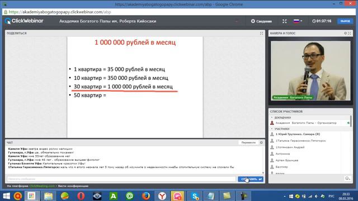358x201 pixels.
Task: Focus the chat message input field
Action: [121, 179]
